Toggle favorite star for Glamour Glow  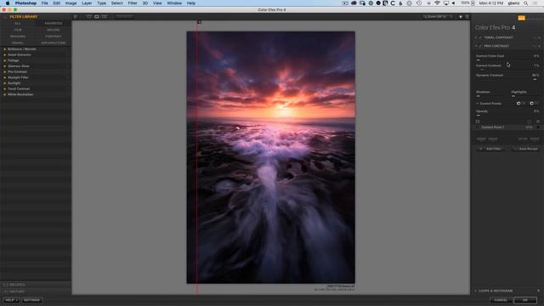click(x=4, y=66)
